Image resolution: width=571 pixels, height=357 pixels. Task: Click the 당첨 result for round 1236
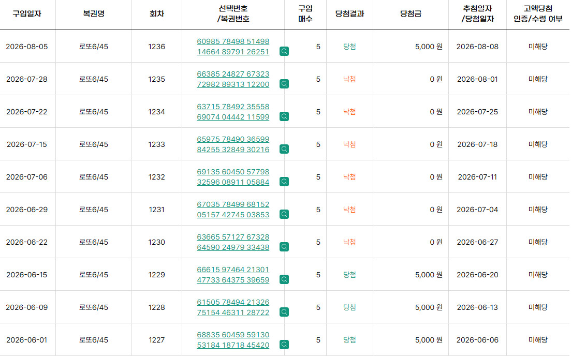(349, 47)
